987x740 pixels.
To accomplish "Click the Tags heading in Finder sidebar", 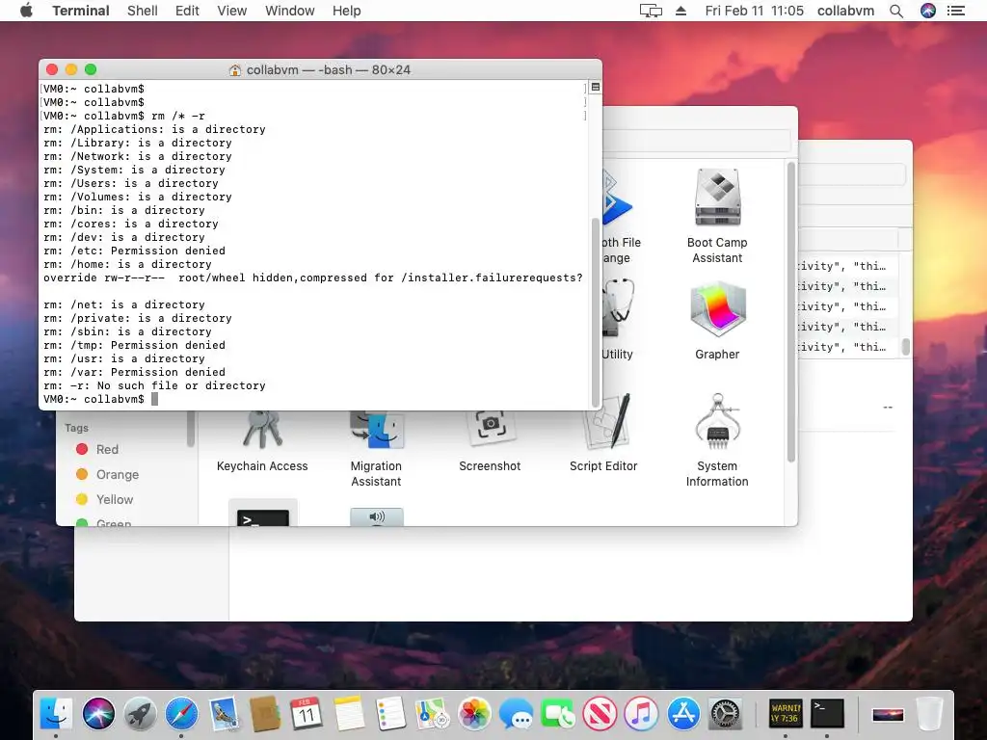I will click(76, 428).
